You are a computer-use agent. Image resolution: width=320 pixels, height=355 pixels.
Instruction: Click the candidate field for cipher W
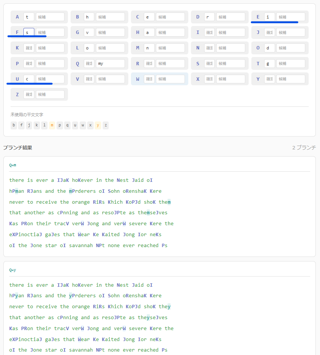coord(170,79)
